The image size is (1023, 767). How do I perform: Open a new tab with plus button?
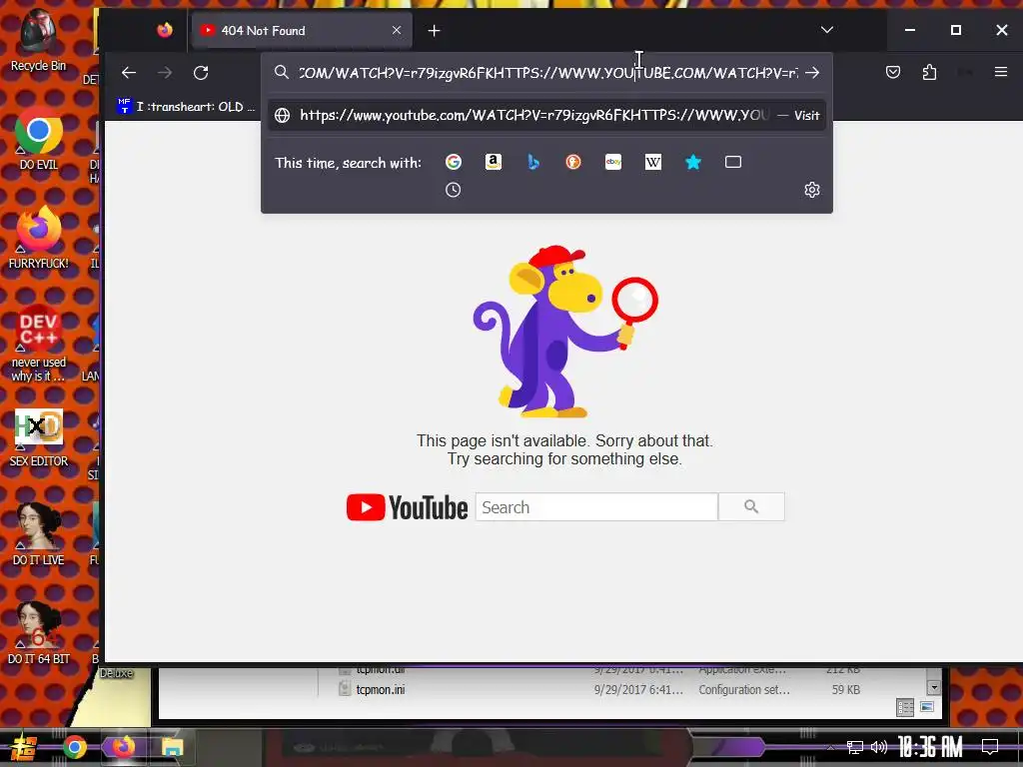[434, 31]
